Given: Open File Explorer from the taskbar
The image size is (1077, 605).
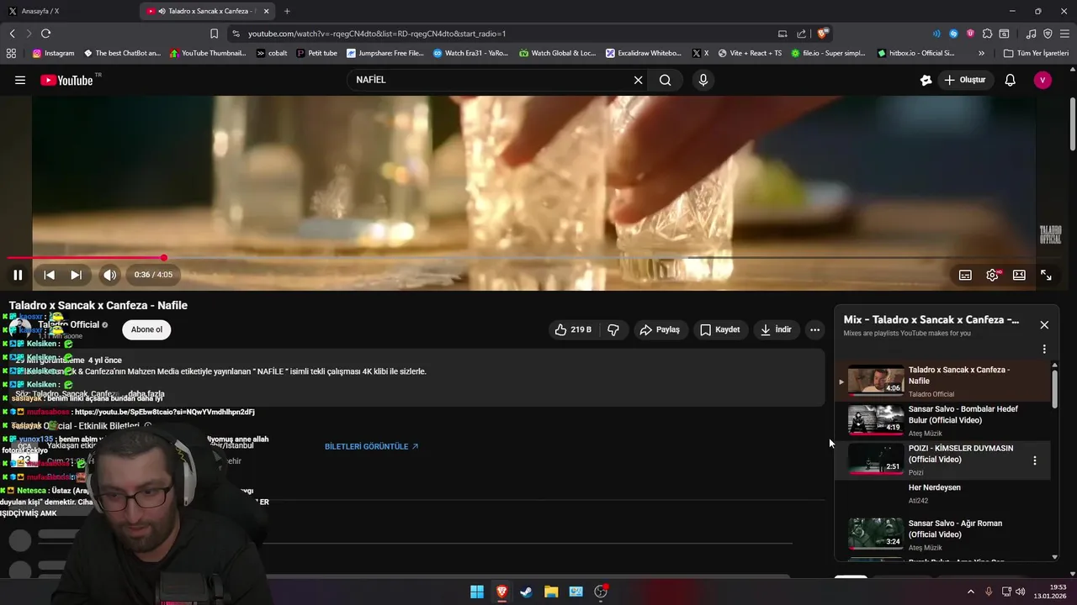Looking at the screenshot, I should click(551, 592).
